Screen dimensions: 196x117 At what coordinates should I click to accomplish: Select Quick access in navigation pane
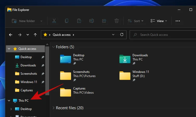[x=25, y=49]
